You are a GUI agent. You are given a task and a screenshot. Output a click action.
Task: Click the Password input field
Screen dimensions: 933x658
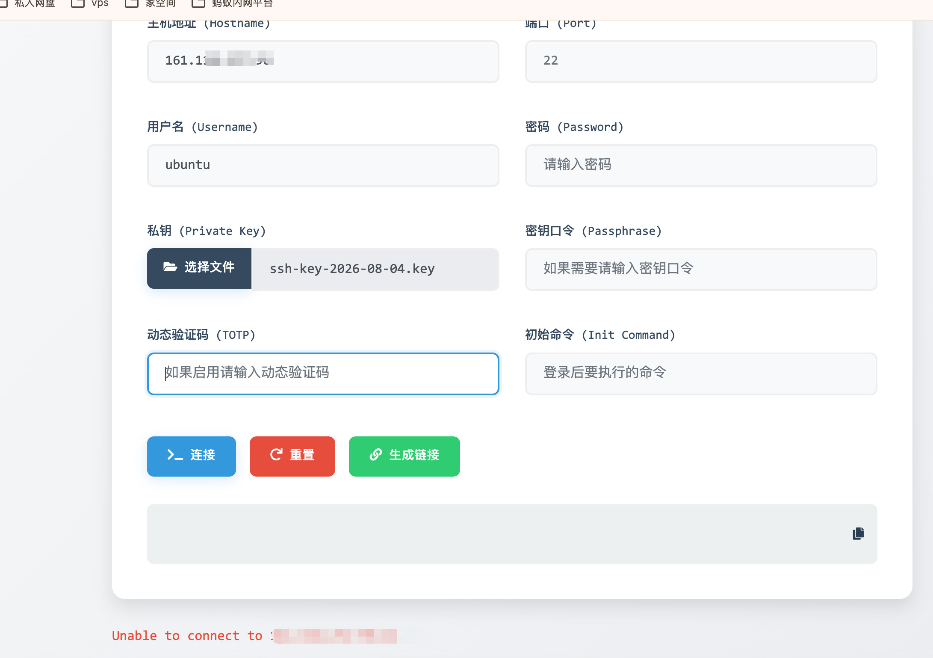coord(701,165)
